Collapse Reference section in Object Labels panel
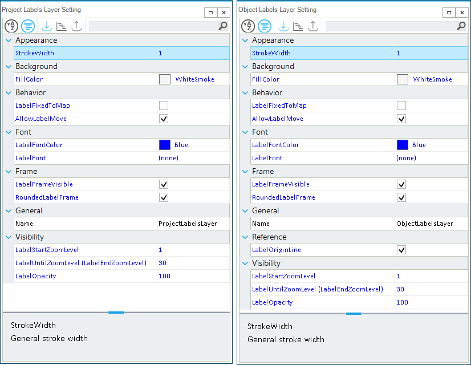 245,237
